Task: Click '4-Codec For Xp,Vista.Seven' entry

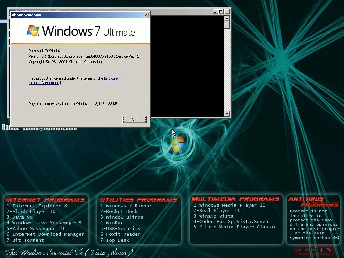Action: click(x=231, y=221)
